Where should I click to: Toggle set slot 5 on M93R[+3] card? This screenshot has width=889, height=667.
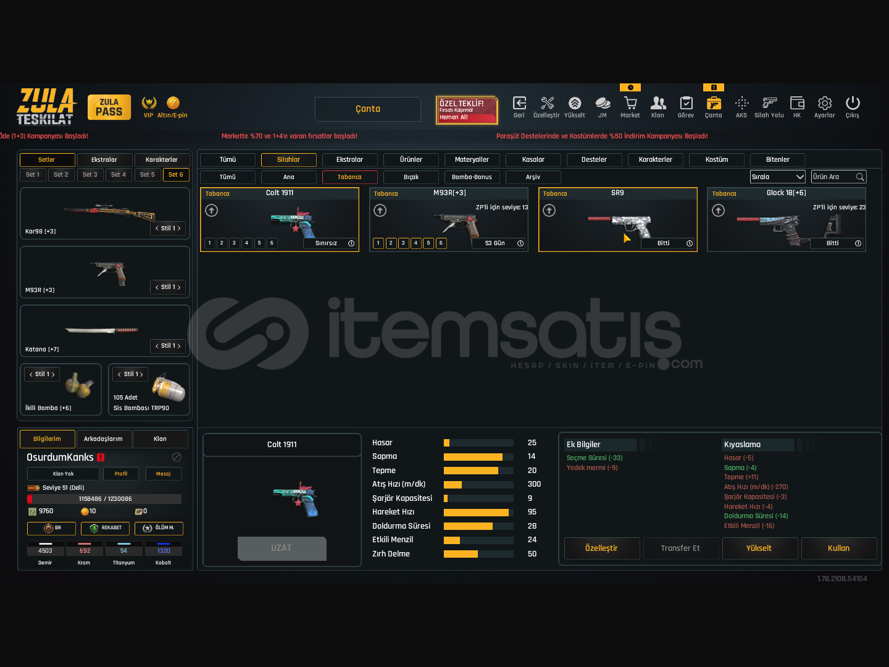[x=428, y=243]
